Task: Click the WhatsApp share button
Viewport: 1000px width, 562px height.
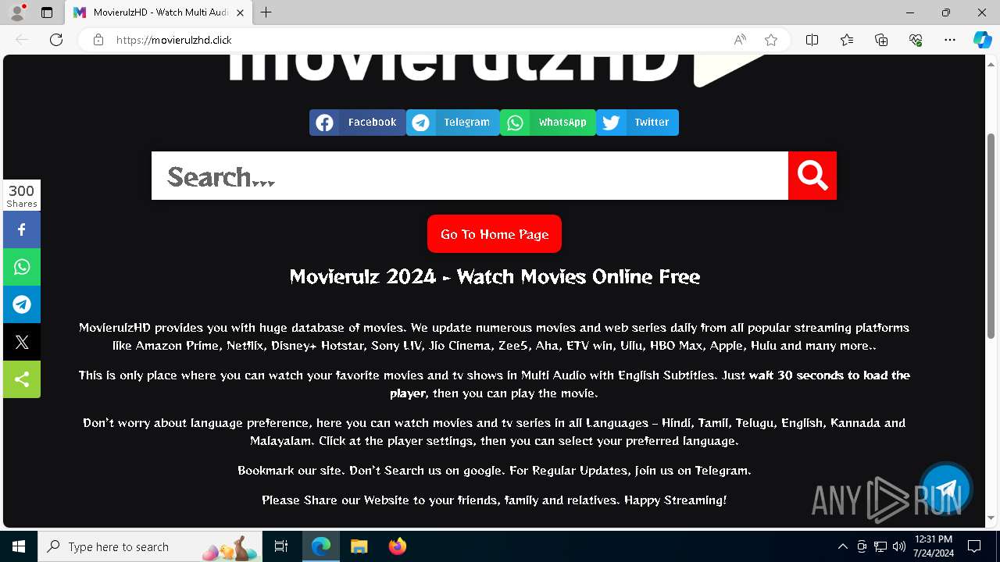Action: pos(548,123)
